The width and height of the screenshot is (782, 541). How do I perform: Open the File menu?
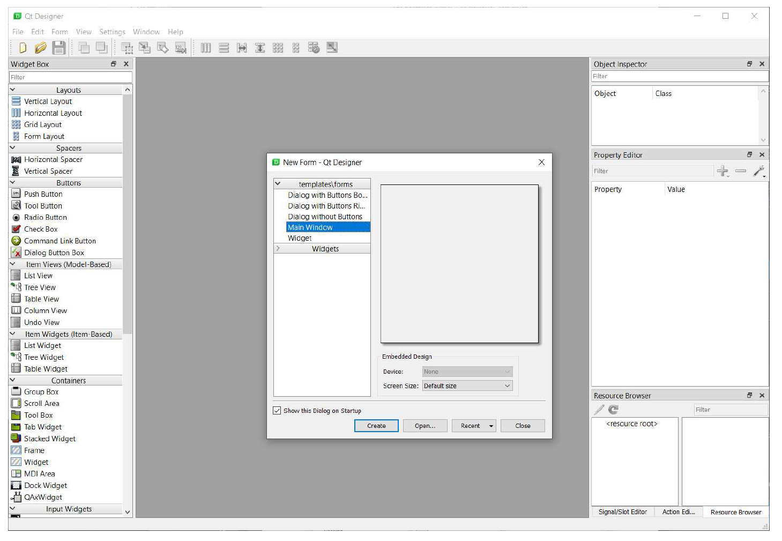(x=18, y=32)
